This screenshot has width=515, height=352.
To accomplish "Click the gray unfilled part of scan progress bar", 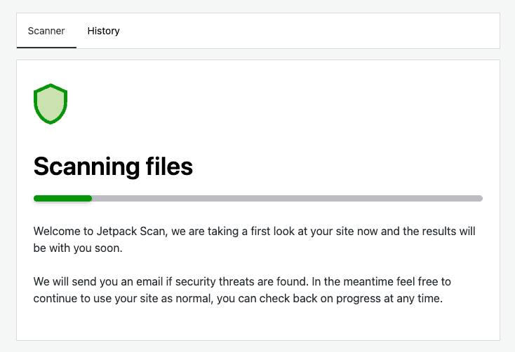I will click(287, 199).
